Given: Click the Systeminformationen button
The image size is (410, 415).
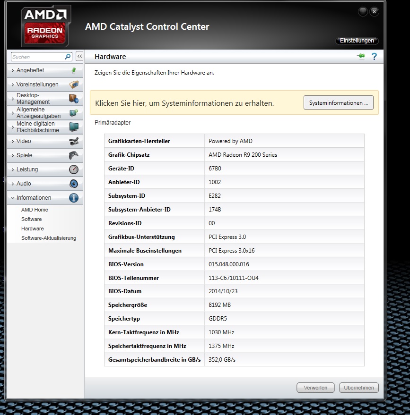Looking at the screenshot, I should point(339,103).
